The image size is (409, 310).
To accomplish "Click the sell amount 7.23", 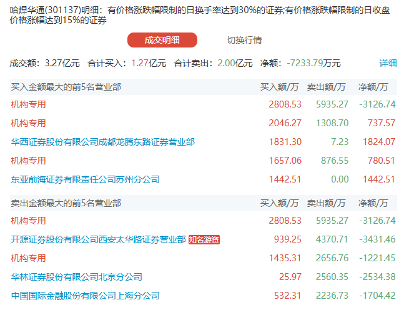I will coord(340,142).
